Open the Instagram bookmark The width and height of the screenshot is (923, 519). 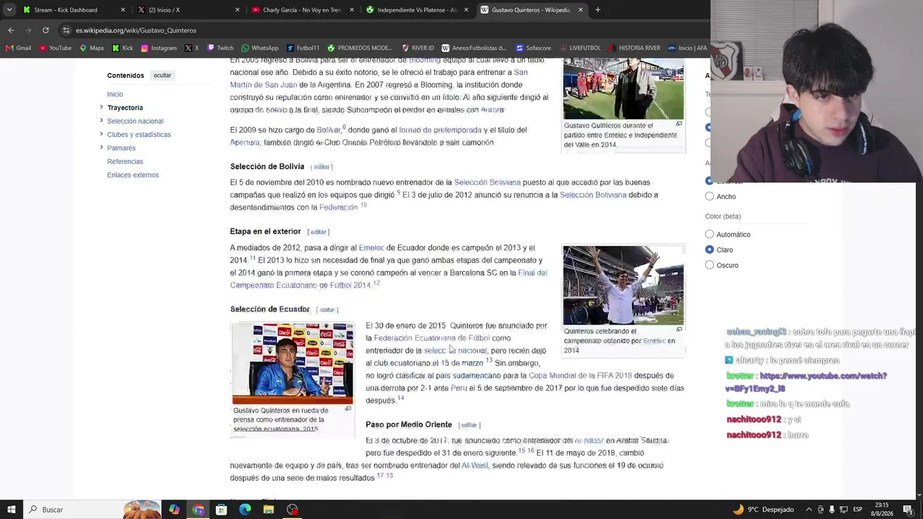tap(159, 48)
